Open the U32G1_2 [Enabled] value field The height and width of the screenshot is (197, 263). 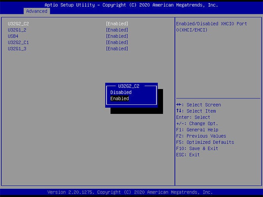coord(117,30)
